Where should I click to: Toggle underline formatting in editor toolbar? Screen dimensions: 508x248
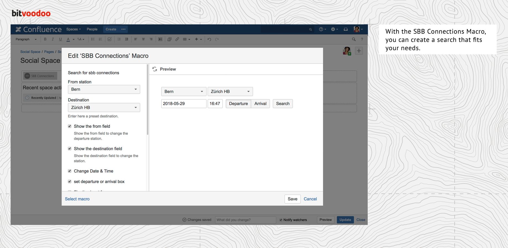(x=60, y=39)
